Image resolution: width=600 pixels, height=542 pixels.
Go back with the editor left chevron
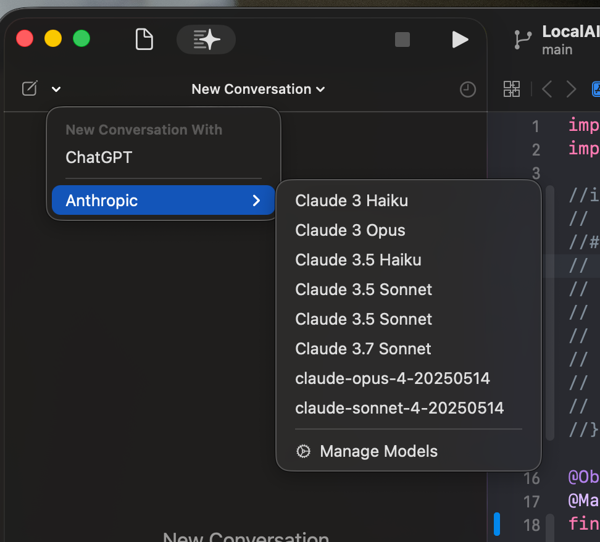coord(547,89)
